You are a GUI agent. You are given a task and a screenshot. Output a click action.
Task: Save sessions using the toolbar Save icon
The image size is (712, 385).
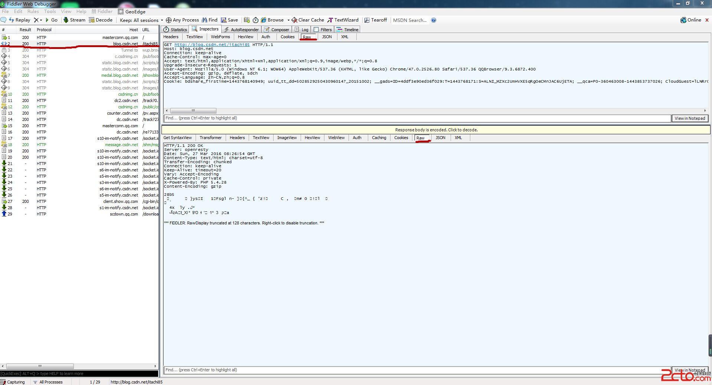click(229, 20)
